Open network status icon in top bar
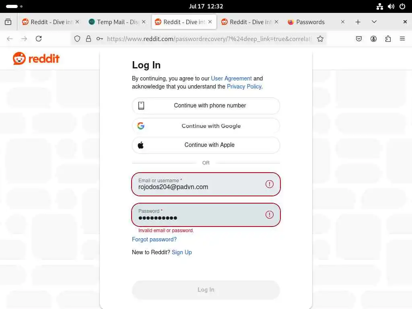The width and height of the screenshot is (412, 309). 380,6
